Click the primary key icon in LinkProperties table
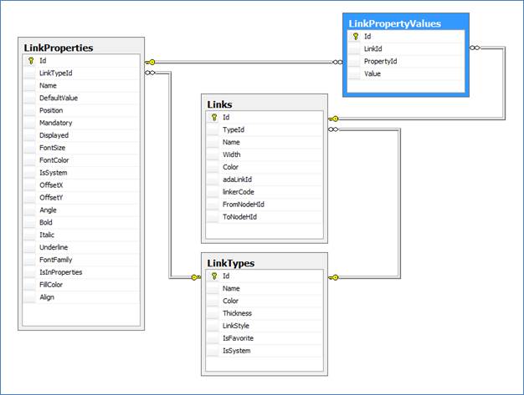The height and width of the screenshot is (395, 524). [x=30, y=61]
